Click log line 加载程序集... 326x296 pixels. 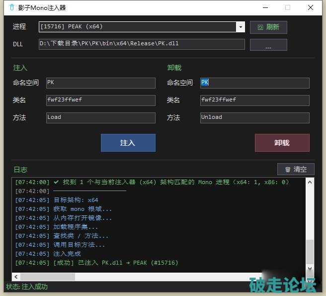56,227
